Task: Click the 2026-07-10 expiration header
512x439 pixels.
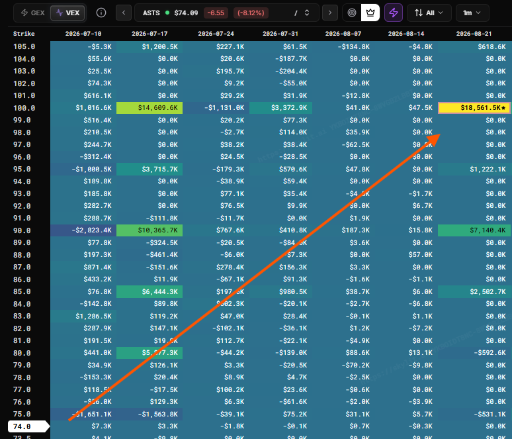Action: (x=83, y=34)
